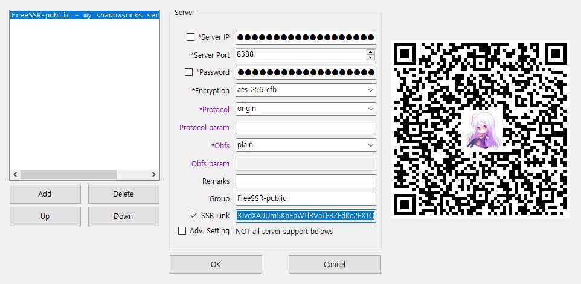Open the Protocol origin dropdown
The image size is (581, 284).
point(306,109)
